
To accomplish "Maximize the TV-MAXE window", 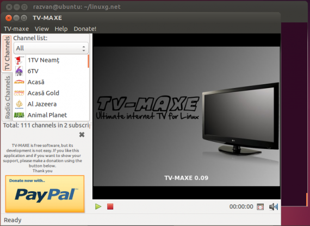I will pos(24,18).
